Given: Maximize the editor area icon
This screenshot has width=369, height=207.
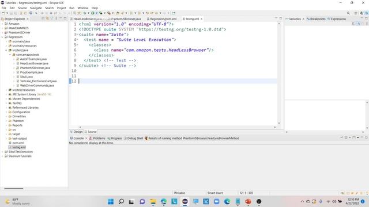Looking at the screenshot, I should point(281,18).
